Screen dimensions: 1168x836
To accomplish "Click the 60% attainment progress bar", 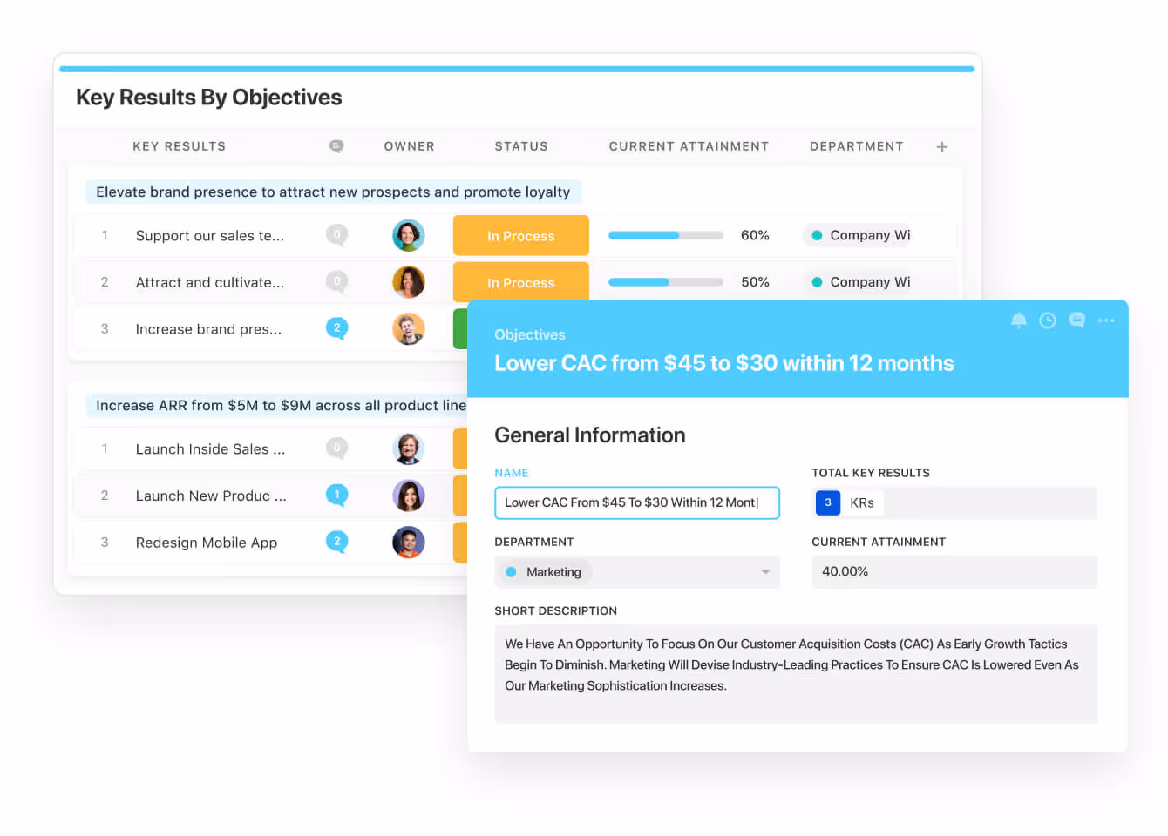I will 666,236.
